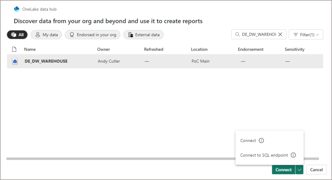Click the magnifying glass search icon
Viewport: 332px width, 180px height.
[x=237, y=35]
